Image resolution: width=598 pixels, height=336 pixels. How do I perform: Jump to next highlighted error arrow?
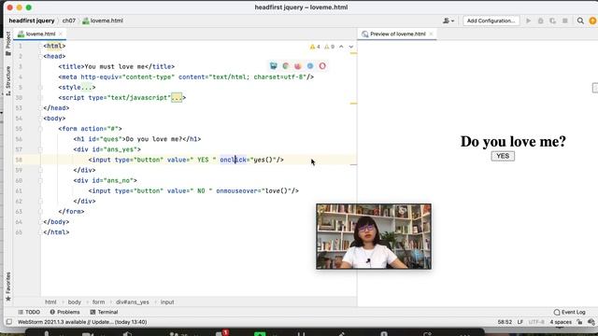[351, 47]
